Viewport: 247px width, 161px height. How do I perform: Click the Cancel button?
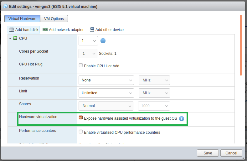(231, 153)
